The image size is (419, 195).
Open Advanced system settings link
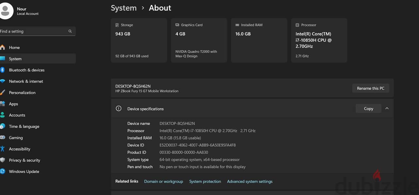tap(250, 181)
